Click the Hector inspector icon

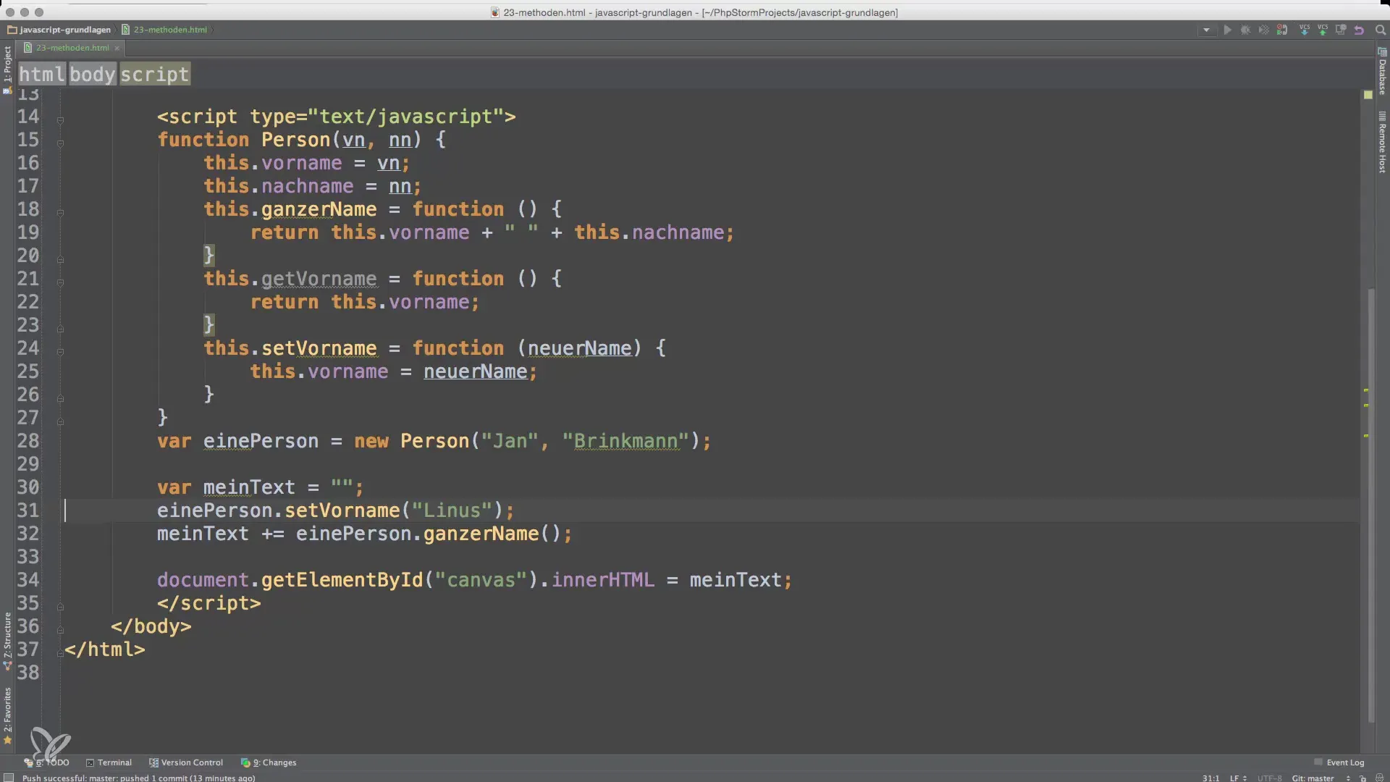coord(1379,778)
